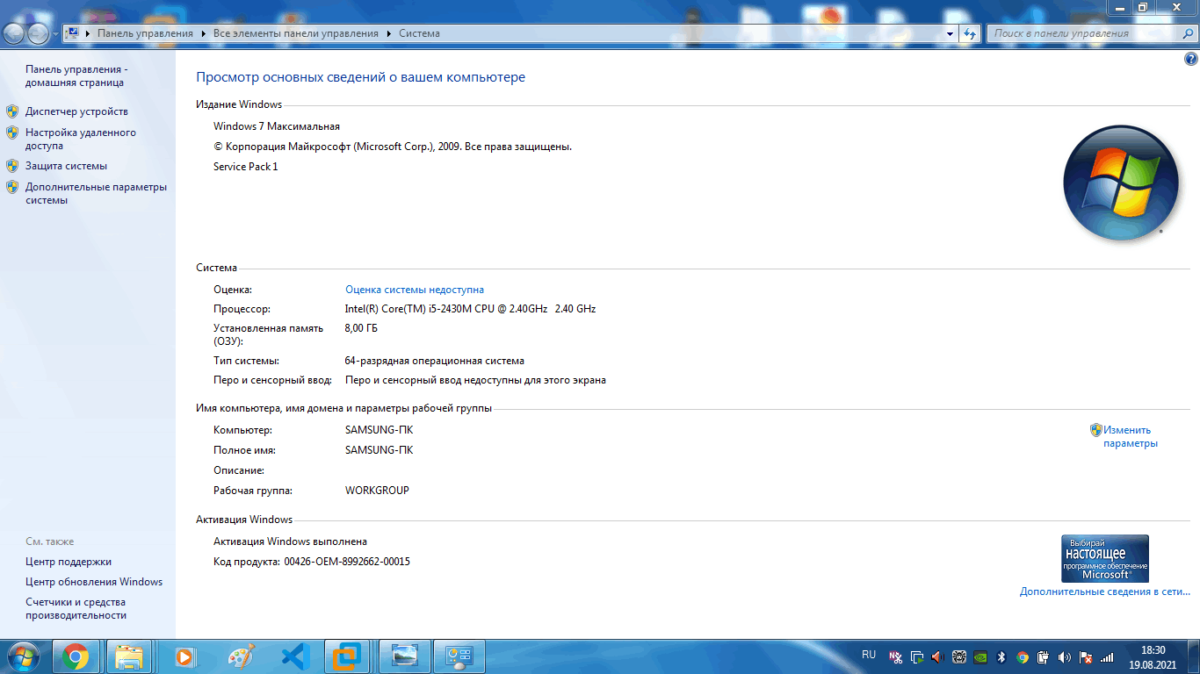Image resolution: width=1200 pixels, height=674 pixels.
Task: Click product code 00426-OEM-8992662-00015
Action: (x=347, y=562)
